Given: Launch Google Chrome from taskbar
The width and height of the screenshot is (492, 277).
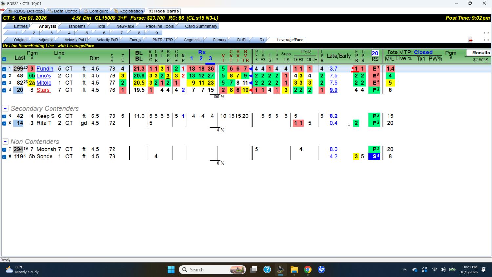Looking at the screenshot, I should point(308,270).
